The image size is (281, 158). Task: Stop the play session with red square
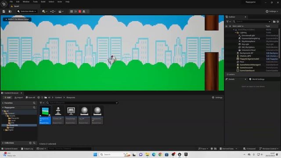tap(80, 11)
